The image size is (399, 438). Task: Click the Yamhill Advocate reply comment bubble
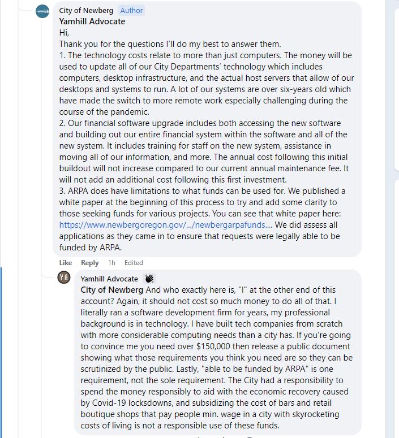pyautogui.click(x=218, y=353)
